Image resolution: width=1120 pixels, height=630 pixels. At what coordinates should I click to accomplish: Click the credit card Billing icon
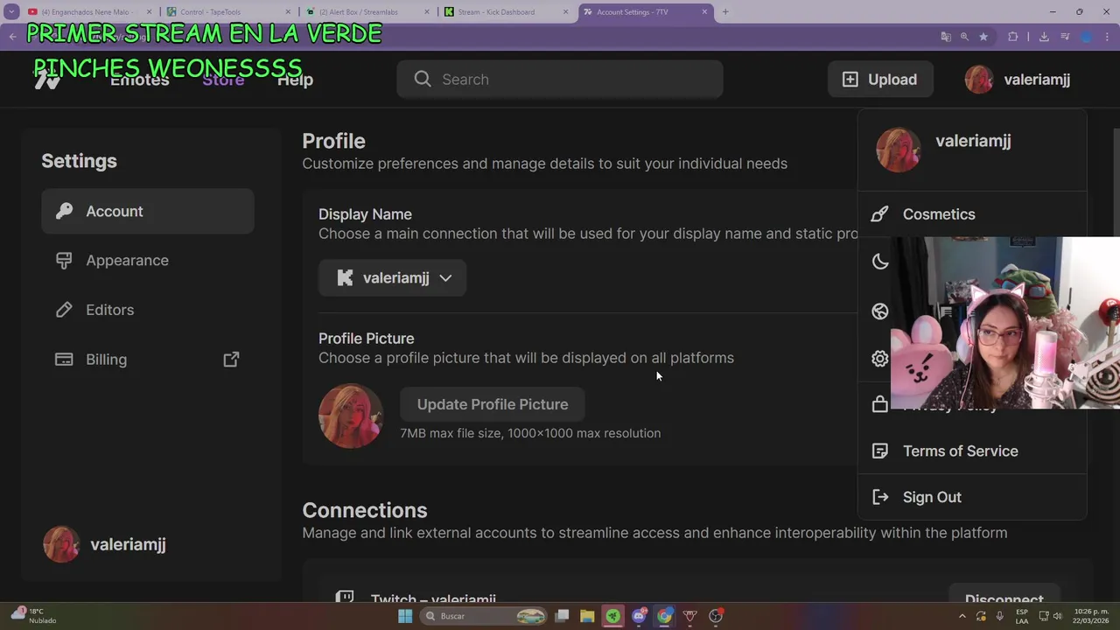pyautogui.click(x=64, y=360)
